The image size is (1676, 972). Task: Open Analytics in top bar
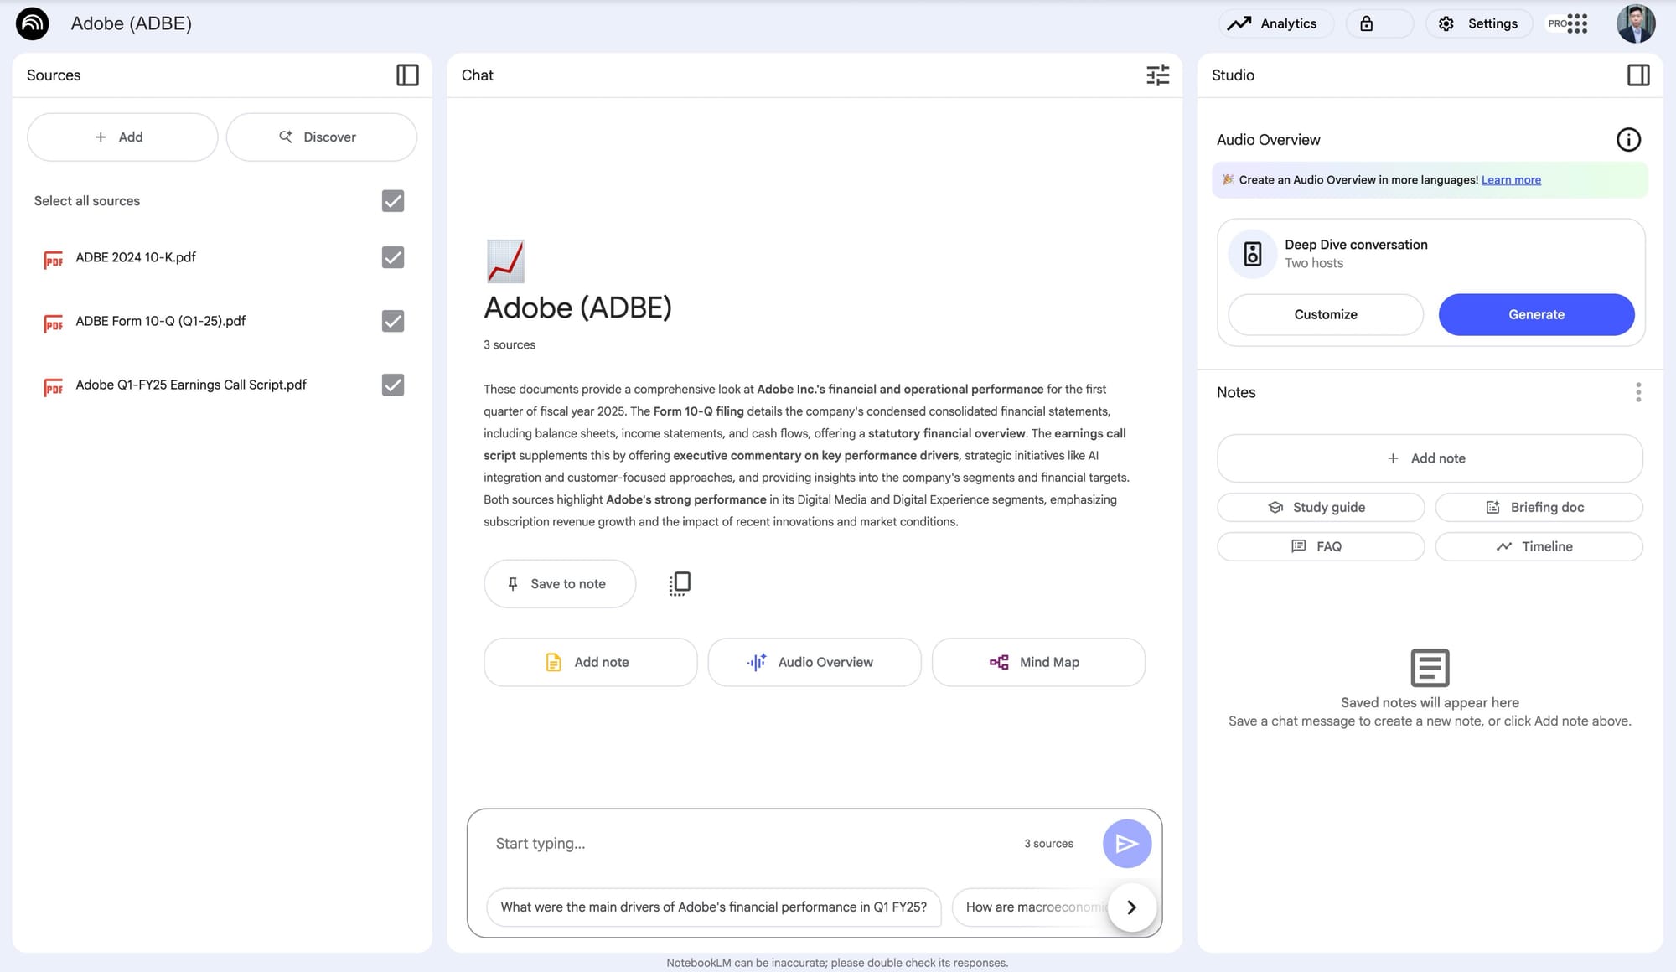(x=1275, y=23)
